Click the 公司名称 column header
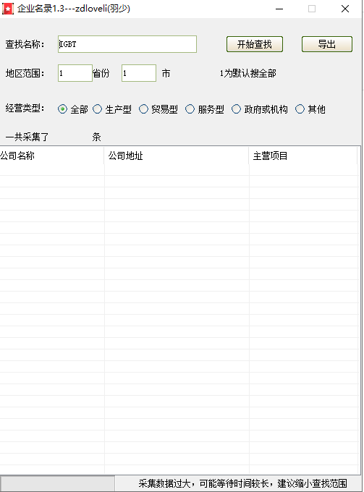Viewport: 364px width, 492px height. [52, 156]
